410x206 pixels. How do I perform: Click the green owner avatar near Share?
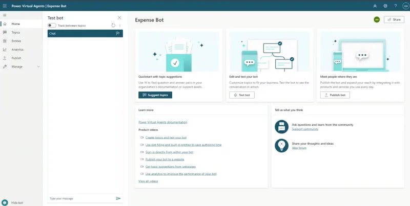click(377, 19)
